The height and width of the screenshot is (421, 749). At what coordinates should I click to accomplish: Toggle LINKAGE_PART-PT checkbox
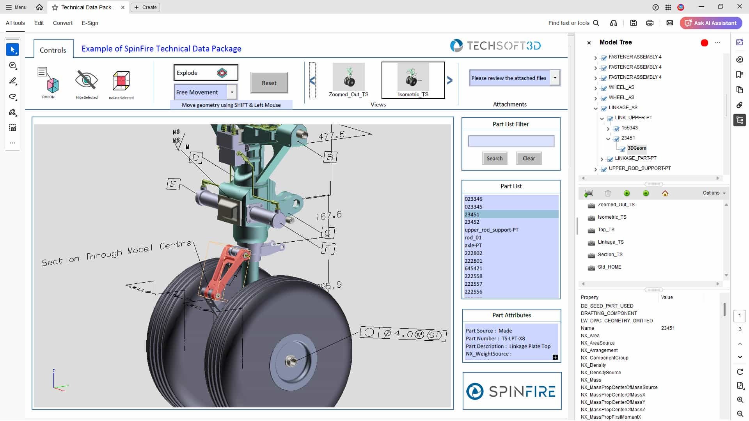pyautogui.click(x=610, y=159)
